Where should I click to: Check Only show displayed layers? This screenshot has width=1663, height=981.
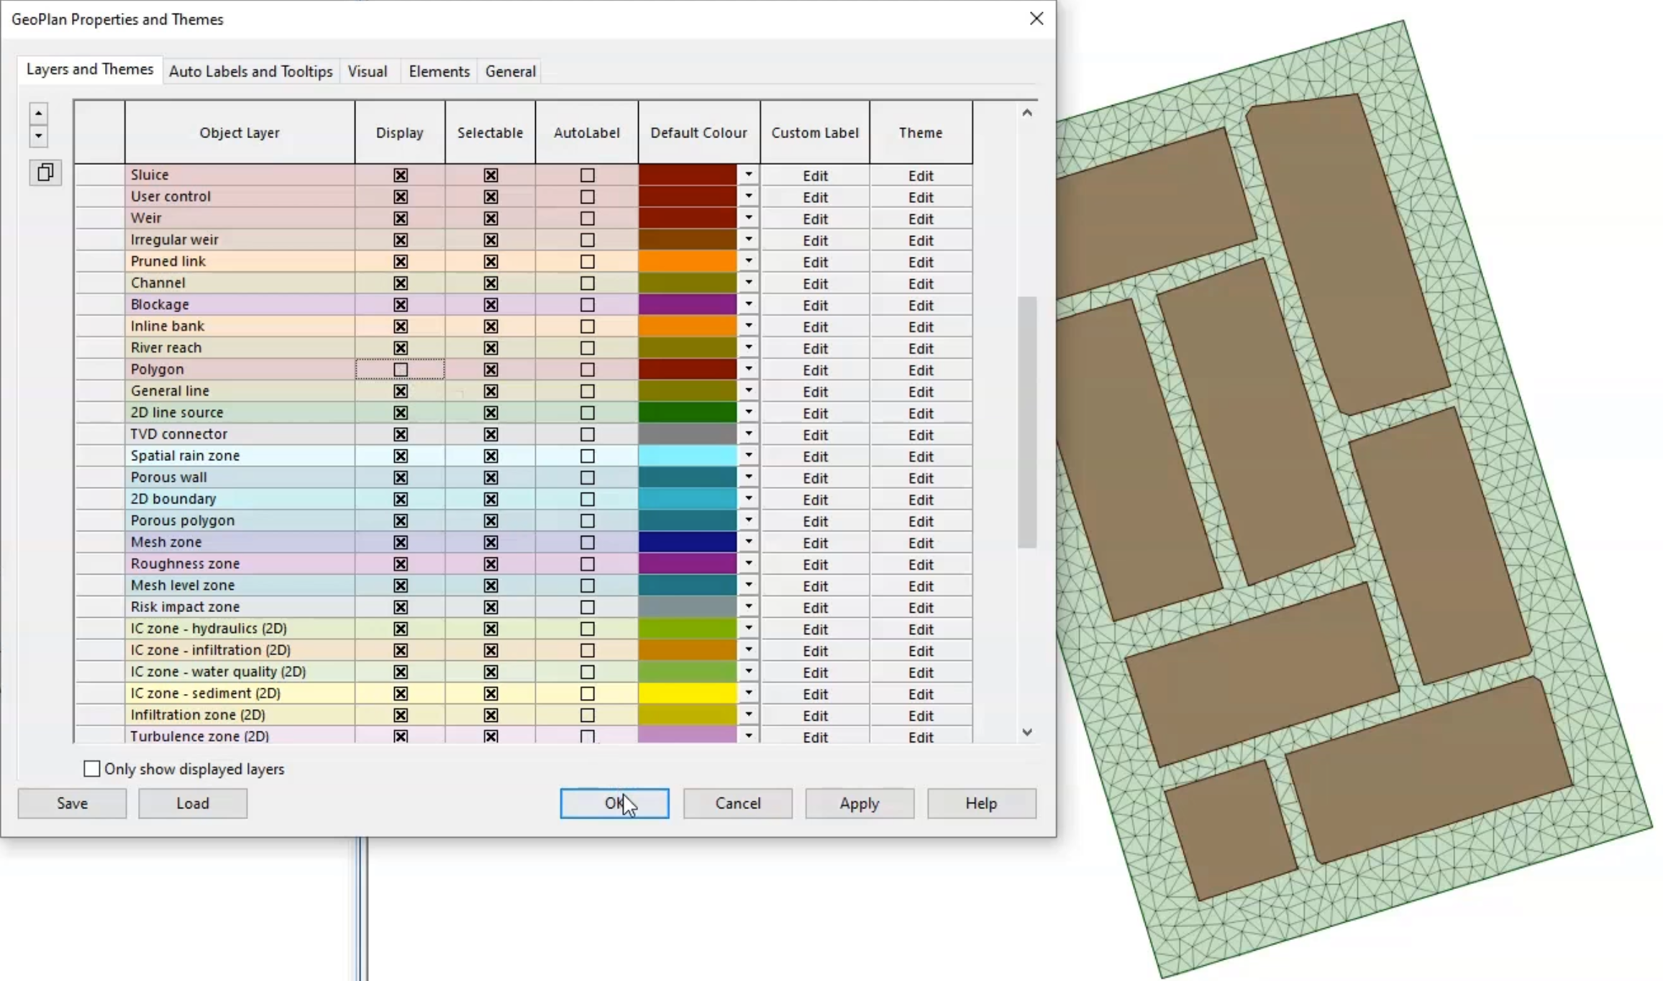click(92, 769)
